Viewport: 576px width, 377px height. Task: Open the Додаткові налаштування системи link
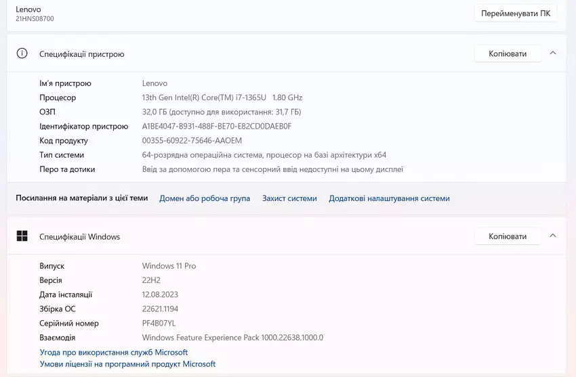click(389, 198)
